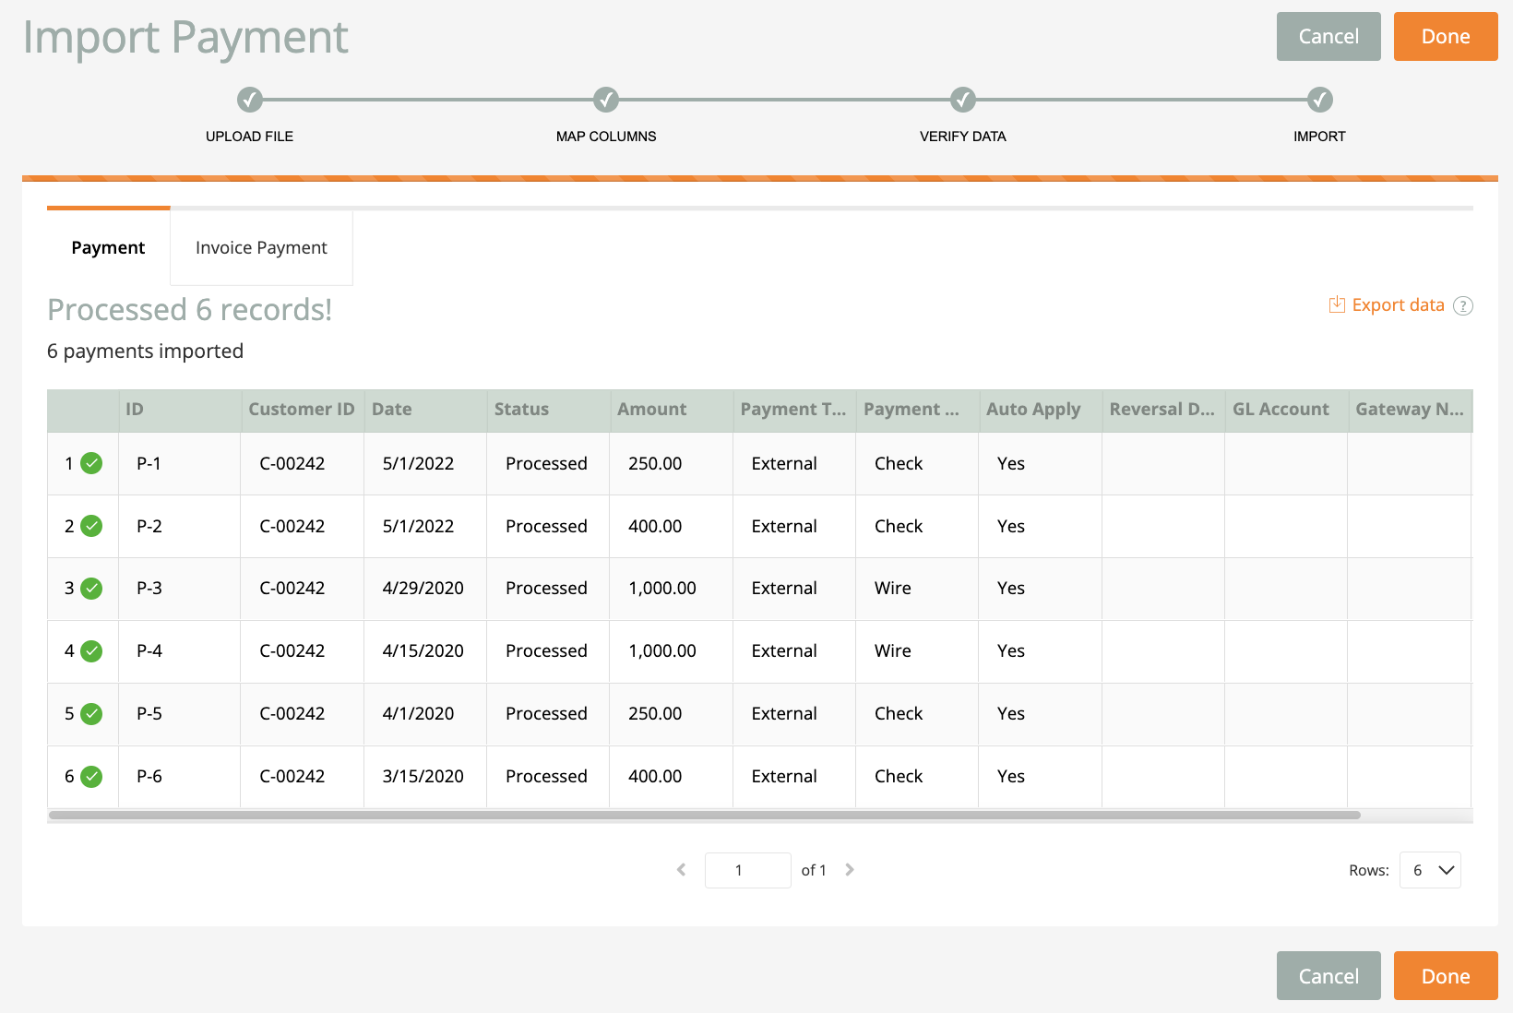Click the UPLOAD FILE step label
Image resolution: width=1513 pixels, height=1013 pixels.
coord(249,137)
